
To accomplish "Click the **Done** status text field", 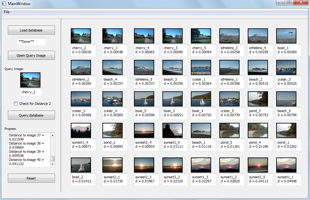I will (x=31, y=42).
